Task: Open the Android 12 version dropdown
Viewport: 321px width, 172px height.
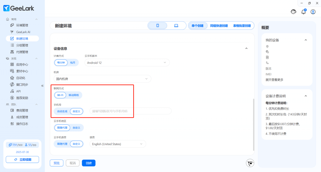Action: pyautogui.click(x=127, y=63)
